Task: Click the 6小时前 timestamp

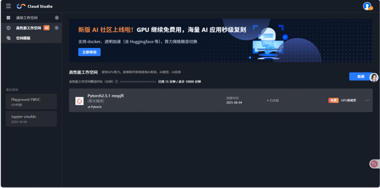Action: (x=16, y=105)
